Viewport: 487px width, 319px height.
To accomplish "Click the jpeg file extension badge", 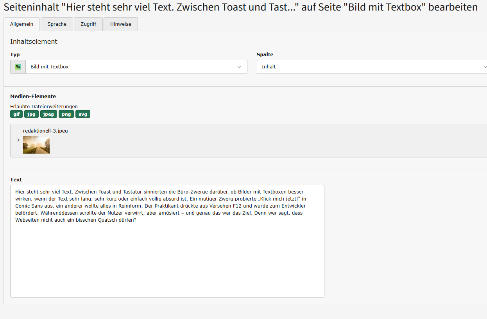I will tap(48, 114).
